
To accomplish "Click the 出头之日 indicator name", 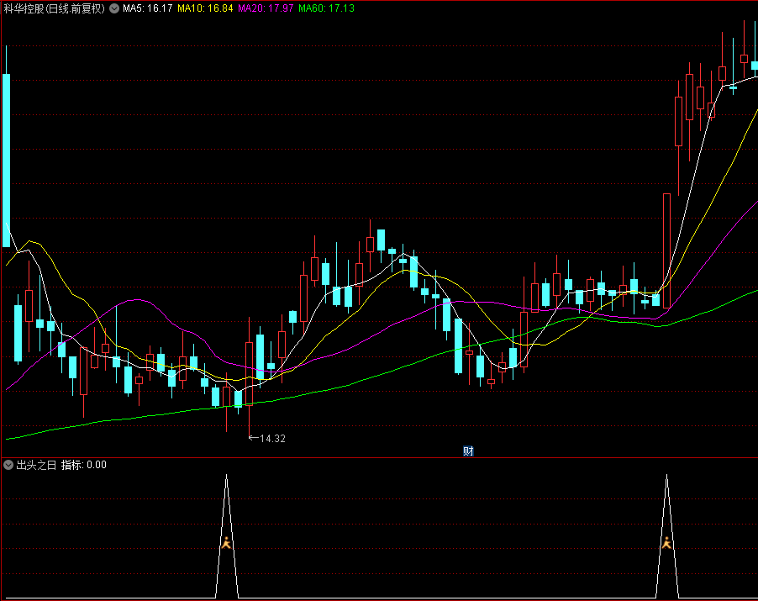I will point(36,465).
